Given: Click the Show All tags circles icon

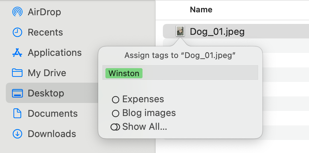Looking at the screenshot, I should (115, 127).
